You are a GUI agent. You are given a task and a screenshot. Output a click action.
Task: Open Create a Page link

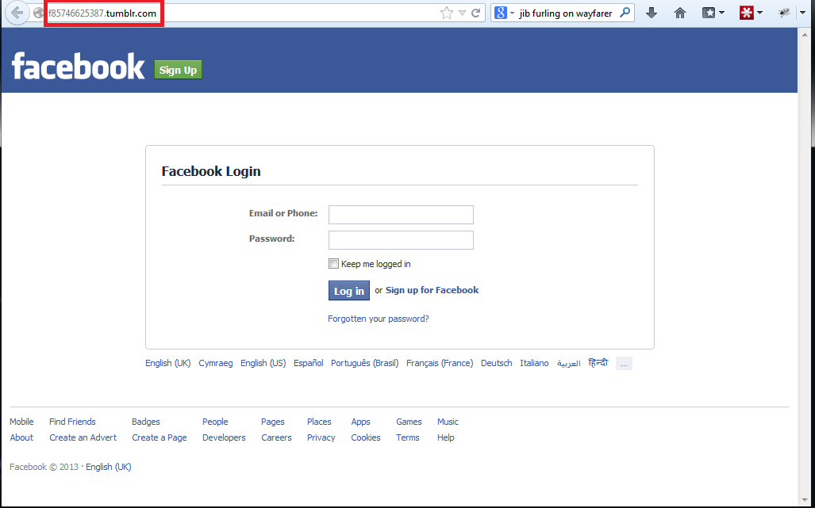159,437
